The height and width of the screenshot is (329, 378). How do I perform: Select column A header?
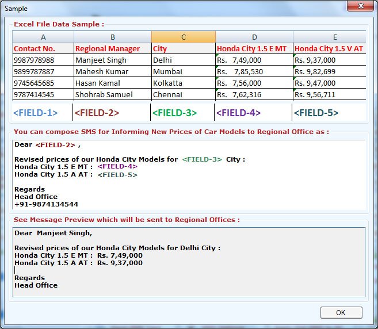43,37
